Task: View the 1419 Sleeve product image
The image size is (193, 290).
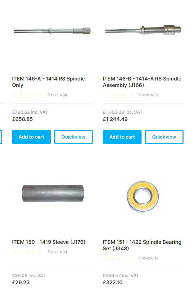Action: [x=53, y=193]
